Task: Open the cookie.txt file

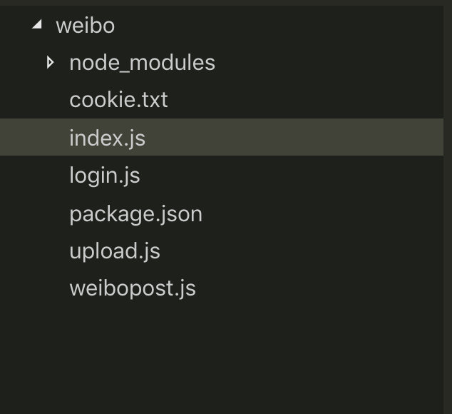Action: click(118, 100)
